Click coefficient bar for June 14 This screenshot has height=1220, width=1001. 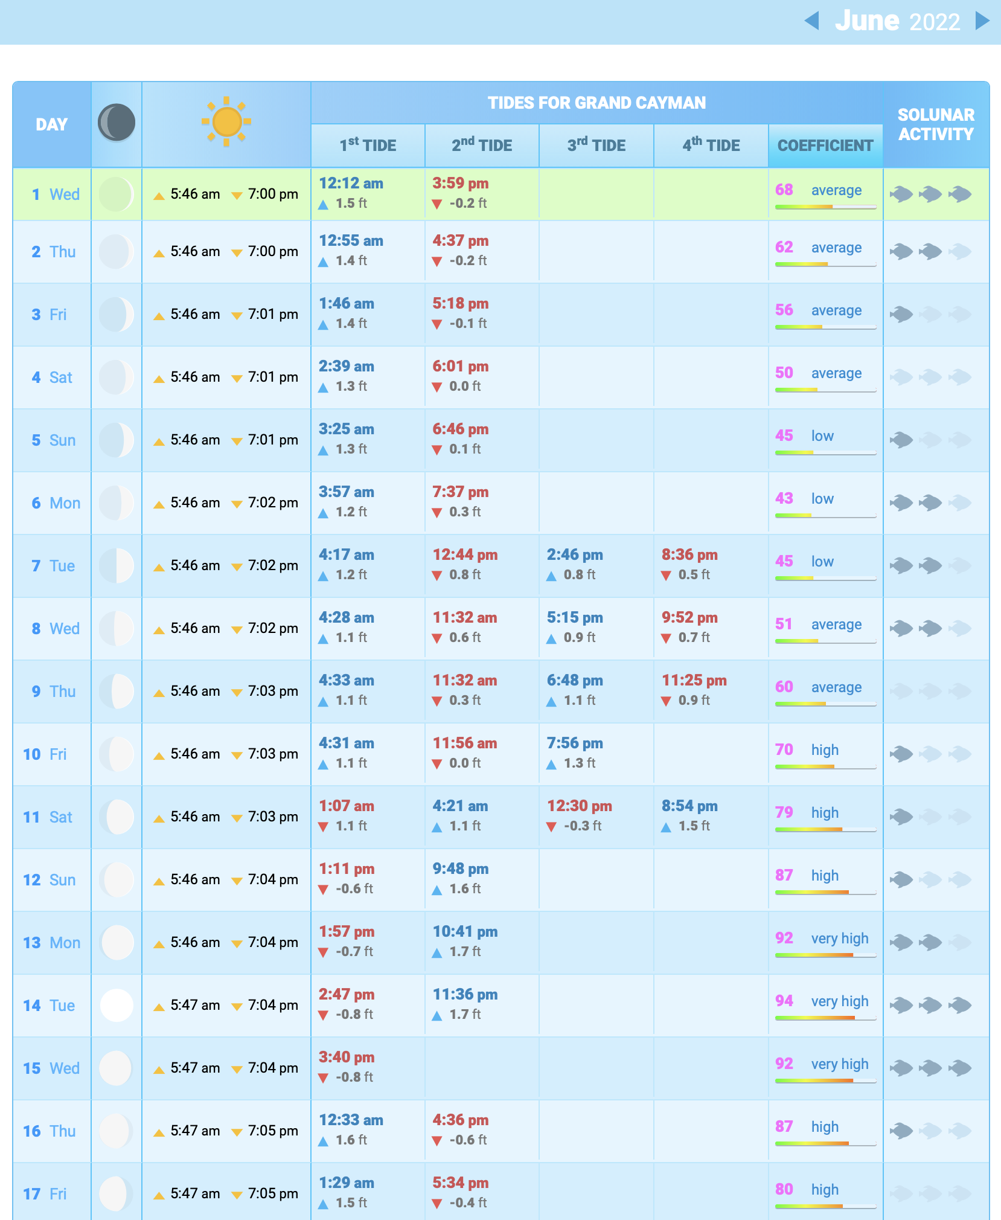click(x=825, y=1018)
